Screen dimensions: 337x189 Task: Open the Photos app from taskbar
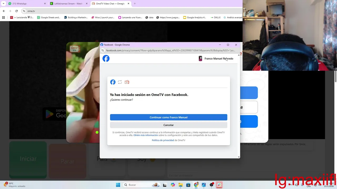point(204,185)
